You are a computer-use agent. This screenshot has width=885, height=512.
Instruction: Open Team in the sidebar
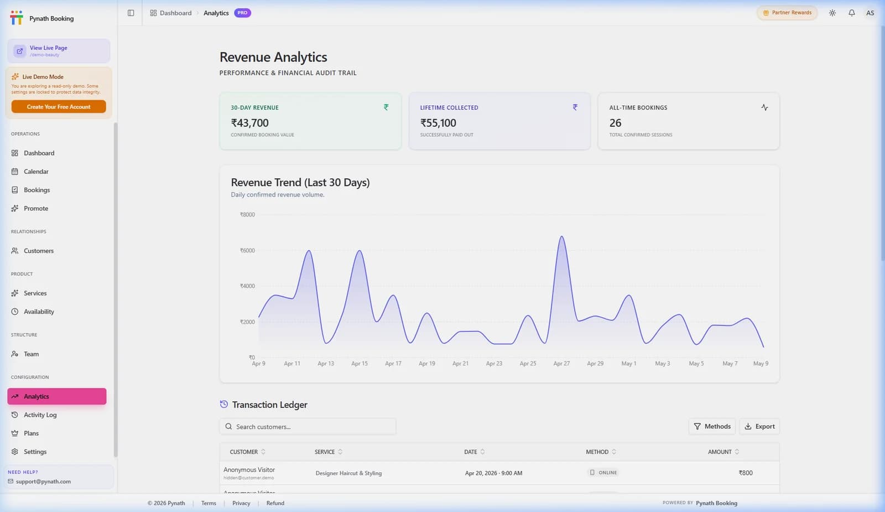pyautogui.click(x=56, y=354)
